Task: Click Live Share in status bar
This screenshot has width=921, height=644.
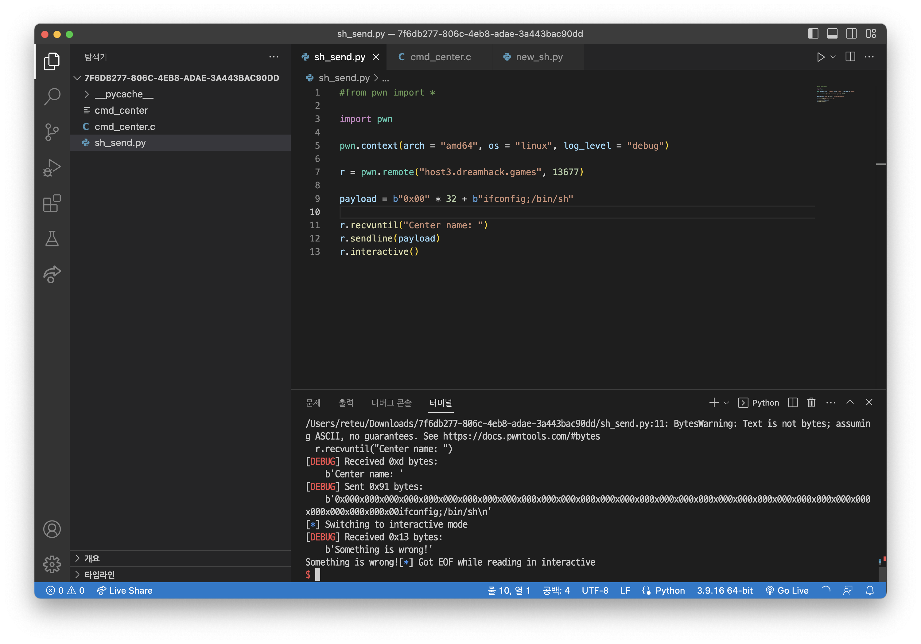Action: 125,590
